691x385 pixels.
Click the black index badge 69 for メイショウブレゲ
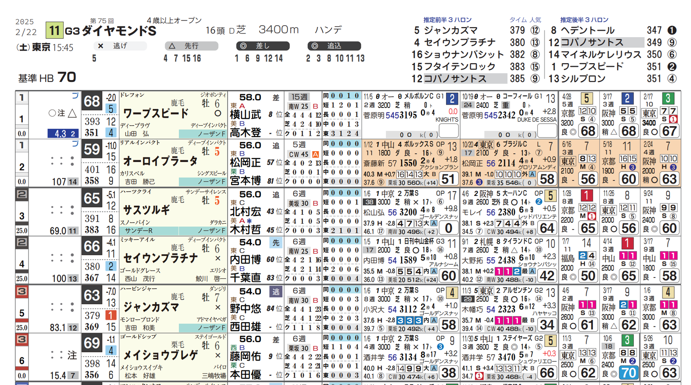pos(92,343)
